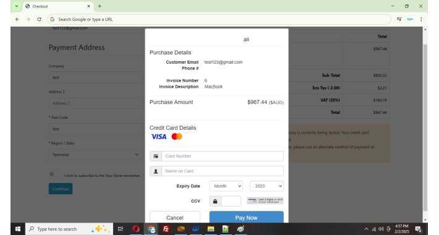Image resolution: width=439 pixels, height=235 pixels.
Task: Open Region / State Tasmania dropdown
Action: [95, 155]
